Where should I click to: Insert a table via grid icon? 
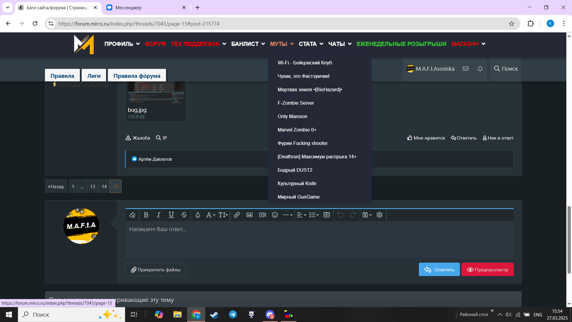click(327, 215)
